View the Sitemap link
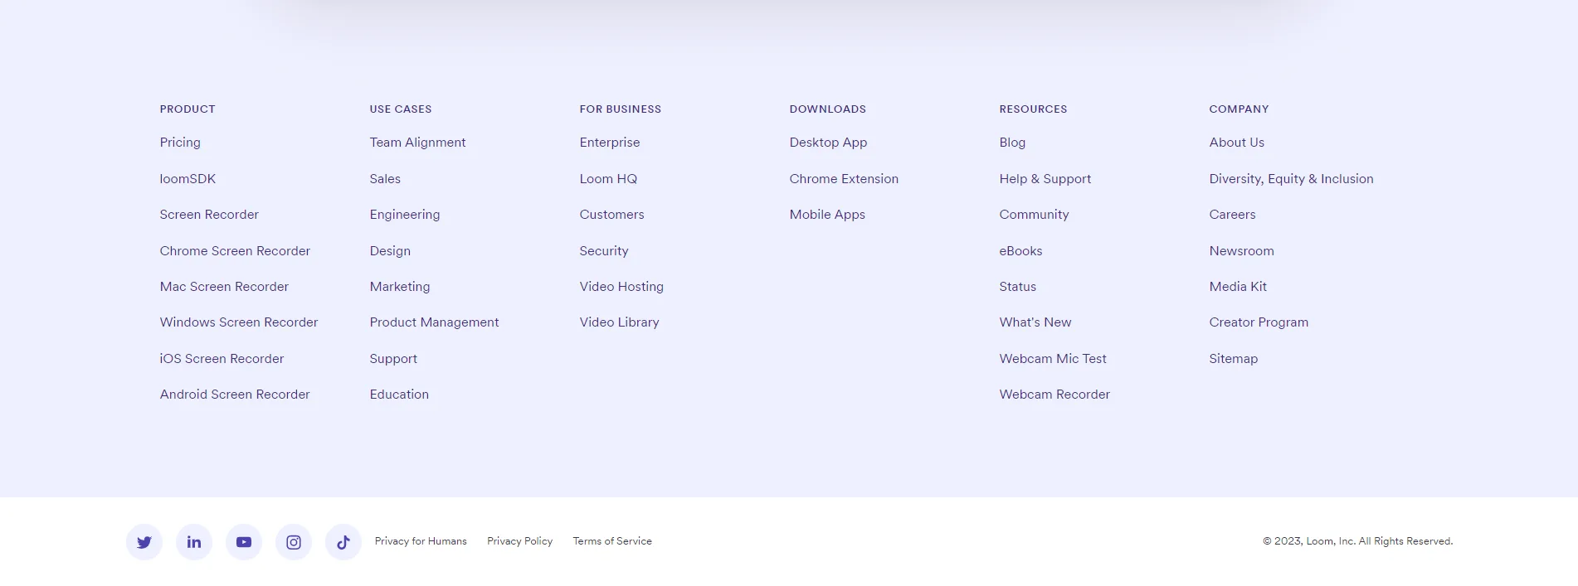This screenshot has width=1578, height=586. 1233,359
